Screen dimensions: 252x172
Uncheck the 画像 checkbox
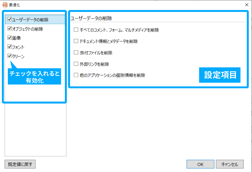[x=10, y=38]
